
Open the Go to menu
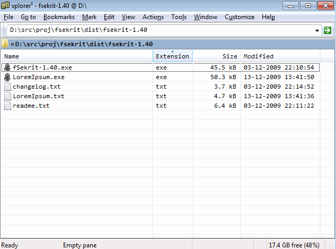(28, 17)
